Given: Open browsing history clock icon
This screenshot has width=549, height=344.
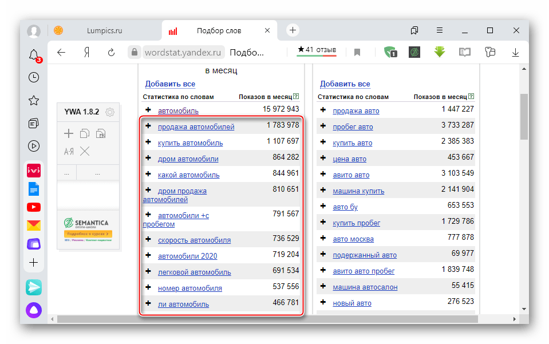Looking at the screenshot, I should tap(34, 77).
